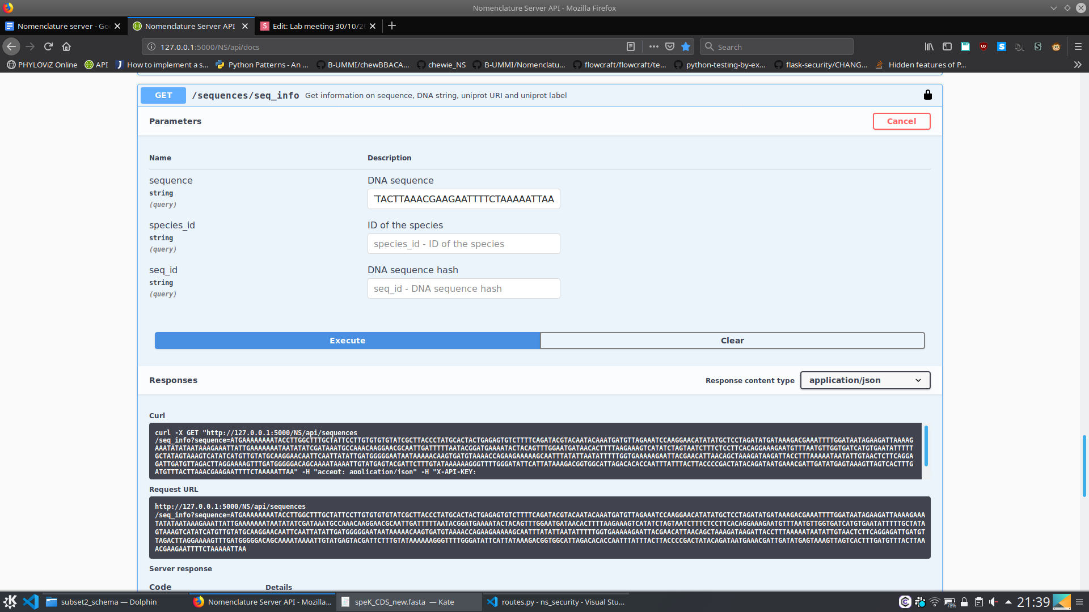Go to the Firefox home page icon

66,47
